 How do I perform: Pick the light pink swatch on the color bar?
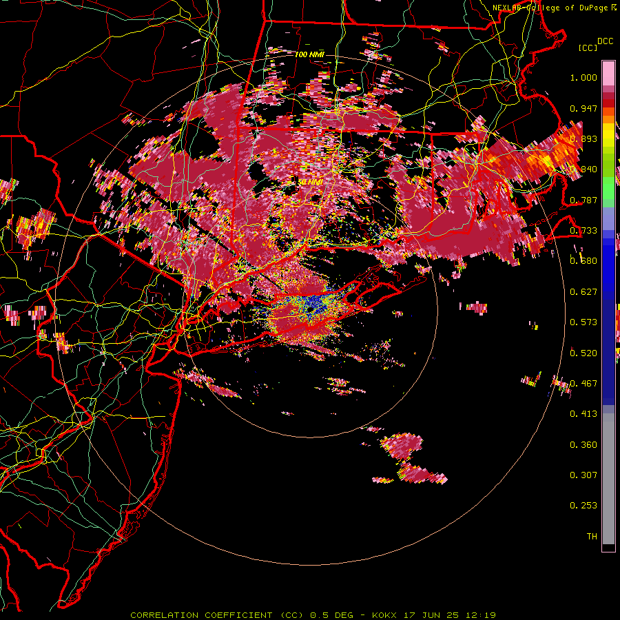point(608,74)
